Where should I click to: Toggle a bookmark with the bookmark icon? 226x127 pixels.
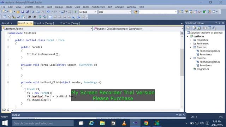coord(50,17)
